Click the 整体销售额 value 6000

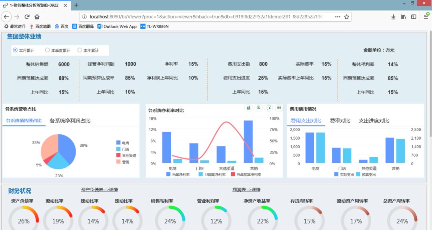tap(64, 64)
